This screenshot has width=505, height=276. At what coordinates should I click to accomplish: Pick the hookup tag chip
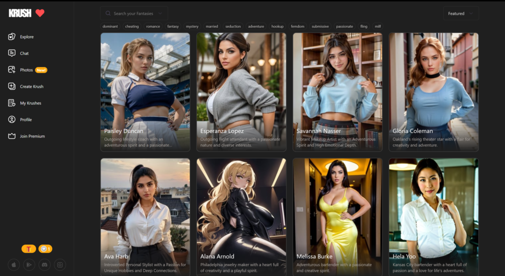(x=277, y=27)
